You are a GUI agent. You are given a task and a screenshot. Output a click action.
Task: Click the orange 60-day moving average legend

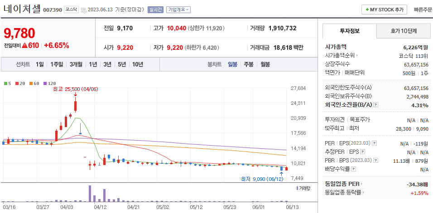pyautogui.click(x=34, y=83)
